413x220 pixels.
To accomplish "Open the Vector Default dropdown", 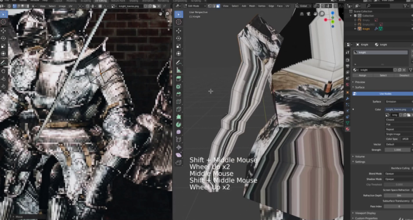I will coord(398,145).
